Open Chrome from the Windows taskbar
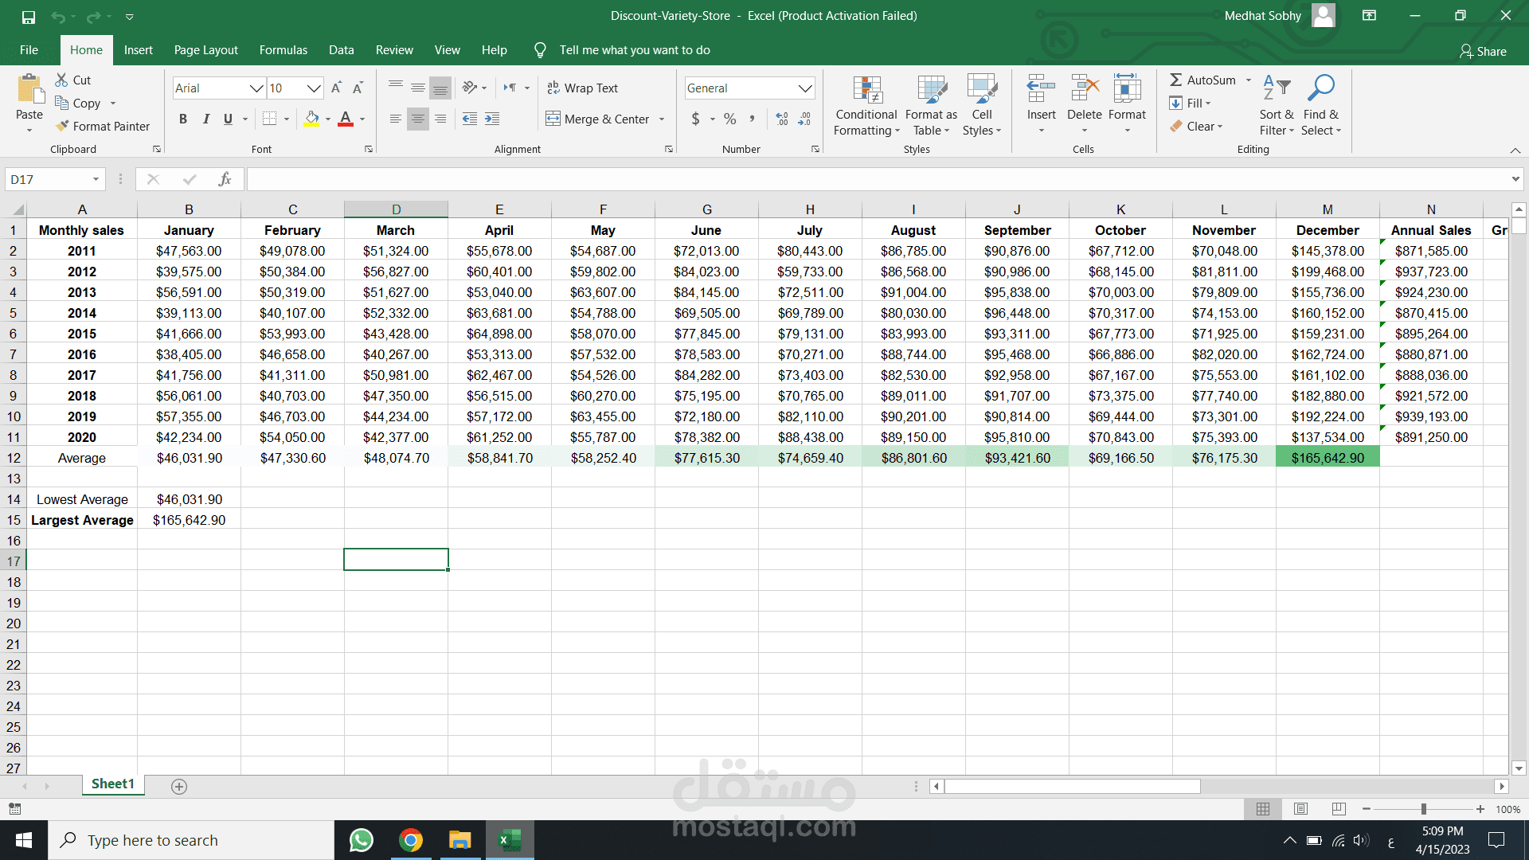This screenshot has width=1529, height=860. (x=411, y=840)
